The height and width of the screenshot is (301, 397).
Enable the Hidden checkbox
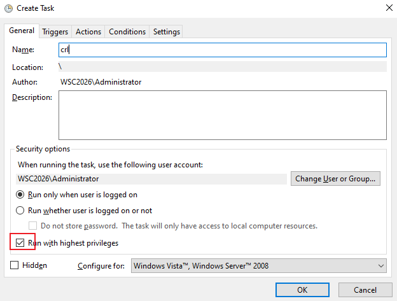coord(15,265)
